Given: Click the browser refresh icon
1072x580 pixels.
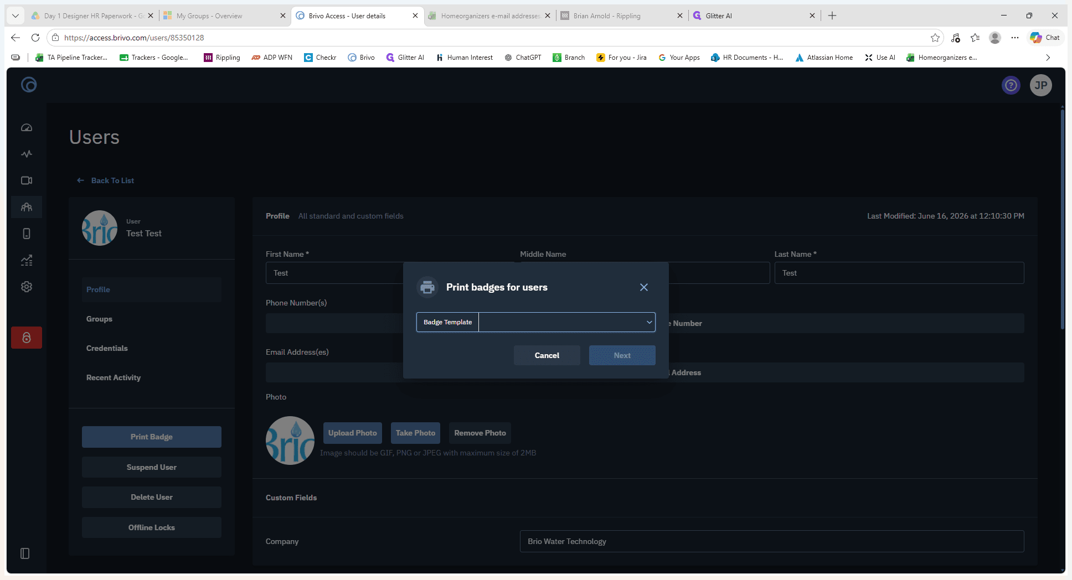Looking at the screenshot, I should pyautogui.click(x=35, y=38).
